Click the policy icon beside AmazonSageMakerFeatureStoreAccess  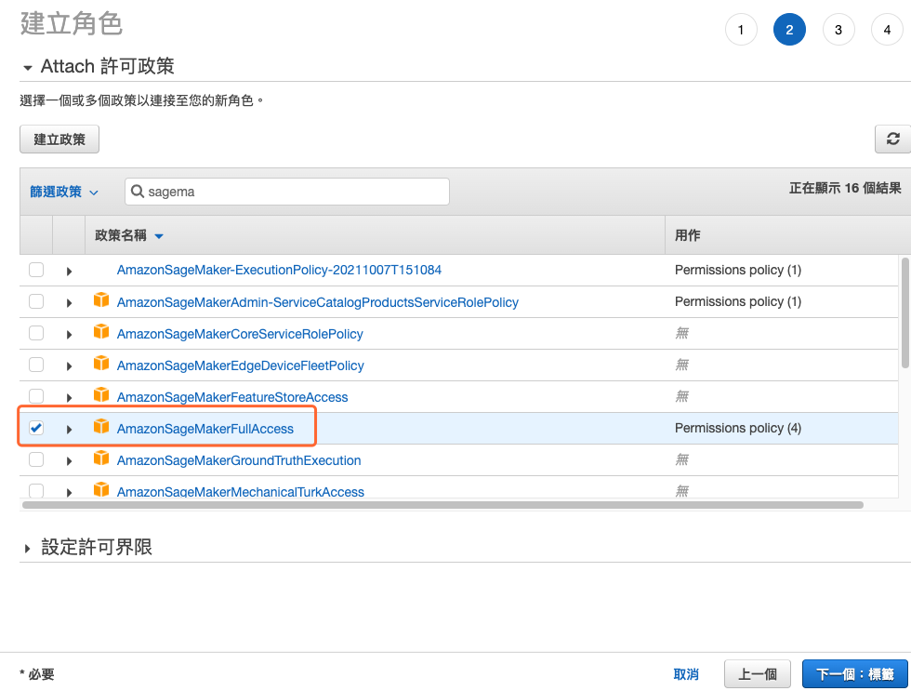(x=101, y=395)
